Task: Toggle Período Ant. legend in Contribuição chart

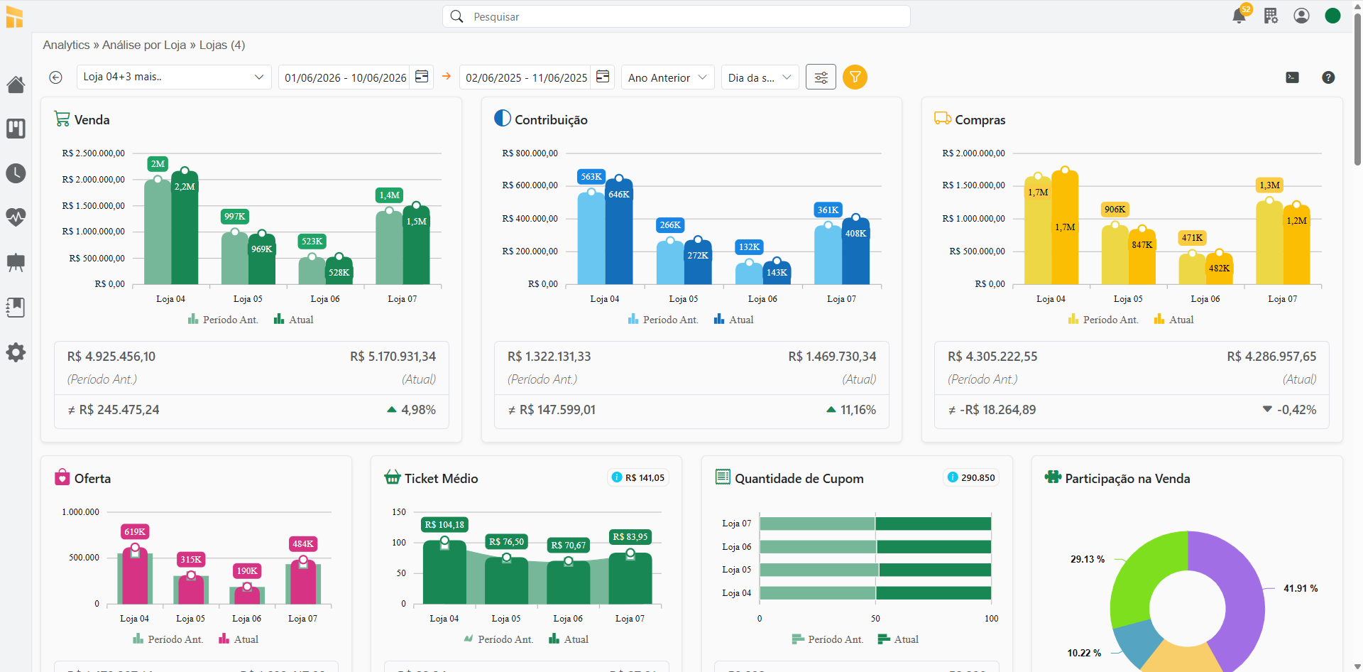Action: (x=663, y=320)
